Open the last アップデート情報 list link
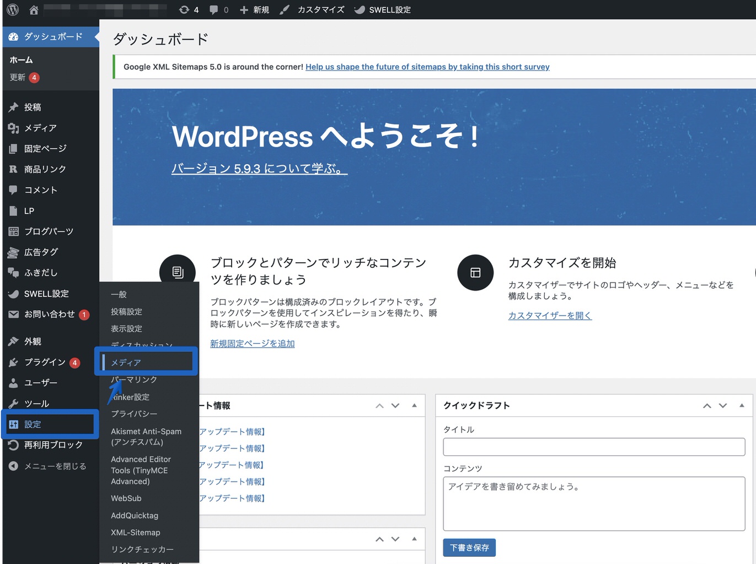This screenshot has width=756, height=564. pyautogui.click(x=232, y=498)
